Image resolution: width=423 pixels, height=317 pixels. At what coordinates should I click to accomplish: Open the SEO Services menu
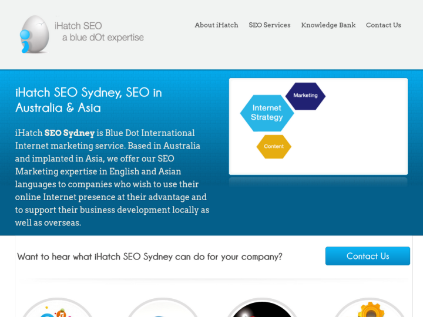270,25
